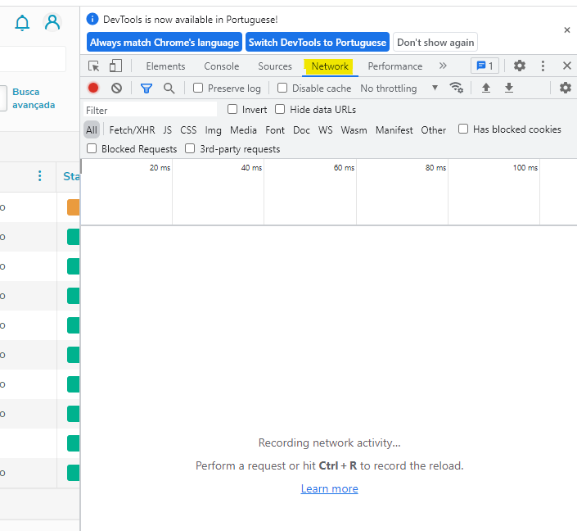The height and width of the screenshot is (531, 577).
Task: Click the info icon in the infobar
Action: [92, 19]
